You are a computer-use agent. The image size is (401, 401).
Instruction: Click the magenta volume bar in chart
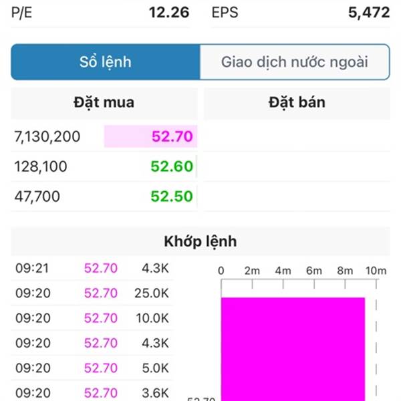293,349
